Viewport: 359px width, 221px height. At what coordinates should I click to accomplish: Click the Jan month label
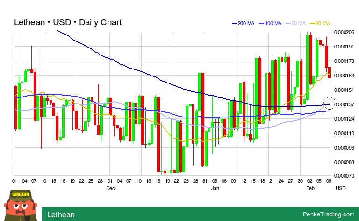tap(215, 188)
